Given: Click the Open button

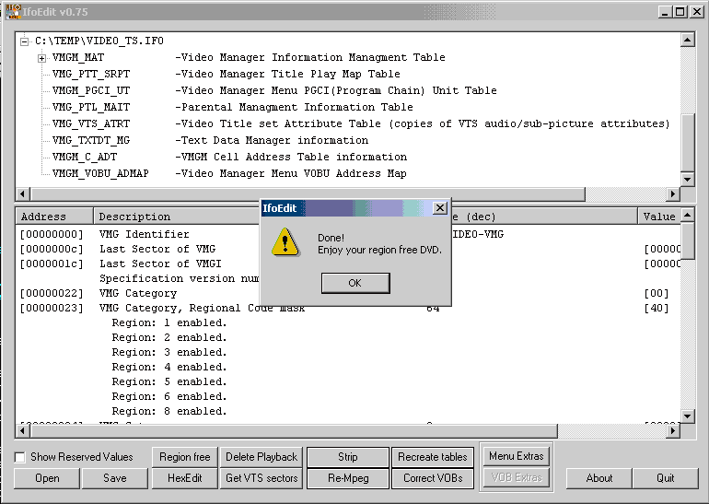Looking at the screenshot, I should [x=47, y=478].
